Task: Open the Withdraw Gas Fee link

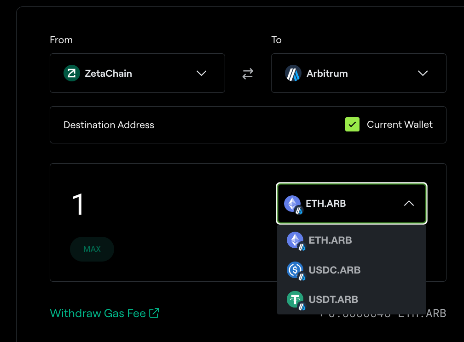Action: pyautogui.click(x=98, y=313)
